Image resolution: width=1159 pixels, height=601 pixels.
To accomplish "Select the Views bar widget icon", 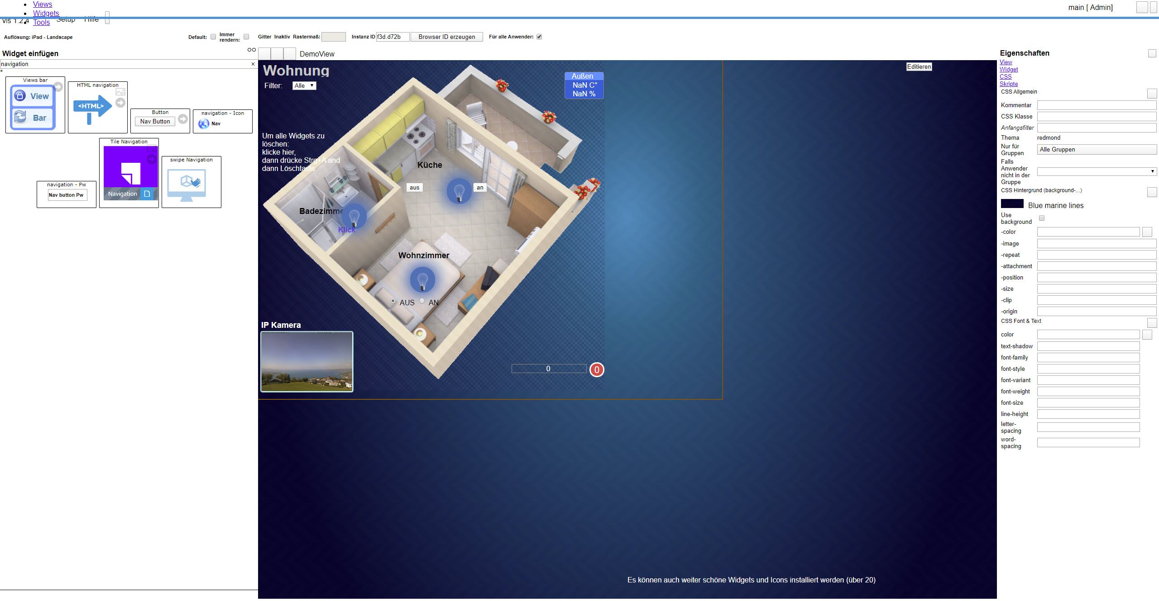I will coord(33,107).
